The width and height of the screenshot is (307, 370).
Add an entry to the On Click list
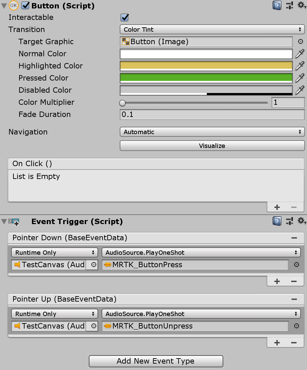click(277, 207)
